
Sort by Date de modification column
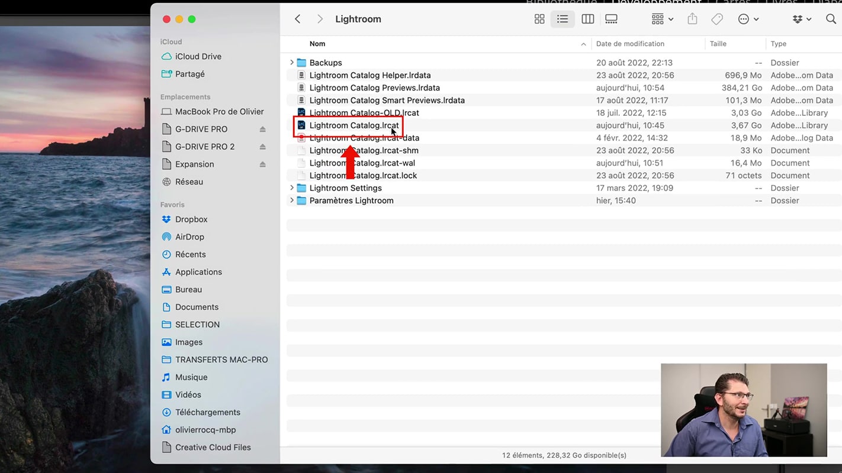click(x=630, y=44)
